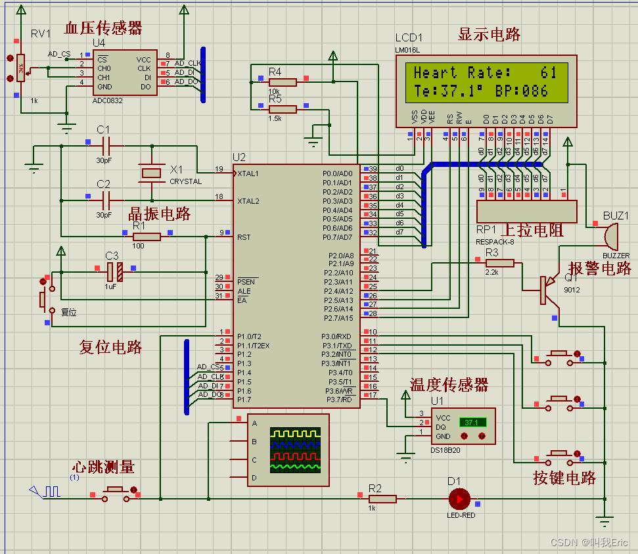Select resistor R3 2.2k
The width and height of the screenshot is (638, 554).
pos(500,264)
